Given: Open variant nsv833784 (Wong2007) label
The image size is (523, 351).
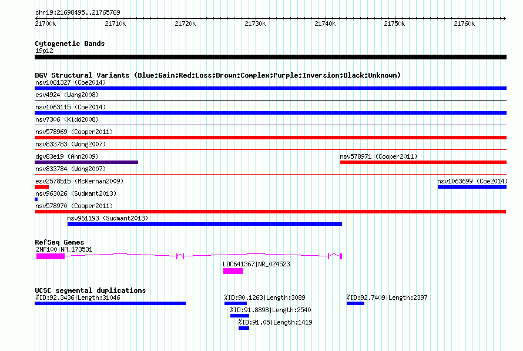Looking at the screenshot, I should (x=71, y=169).
